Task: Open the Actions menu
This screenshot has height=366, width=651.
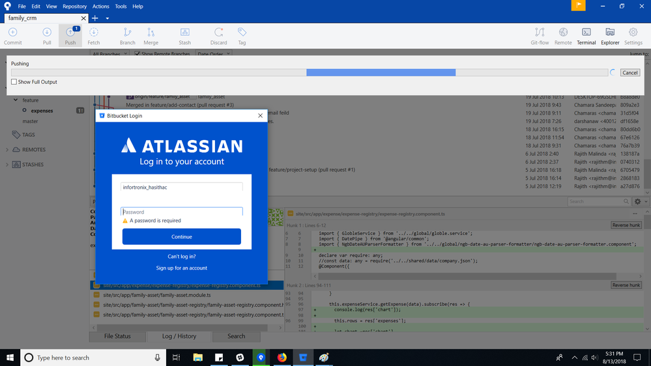Action: point(100,7)
